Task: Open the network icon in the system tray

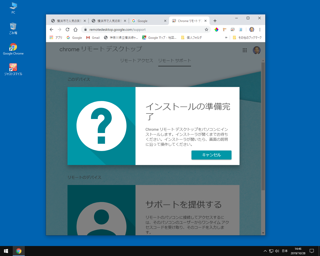Action: click(271, 251)
